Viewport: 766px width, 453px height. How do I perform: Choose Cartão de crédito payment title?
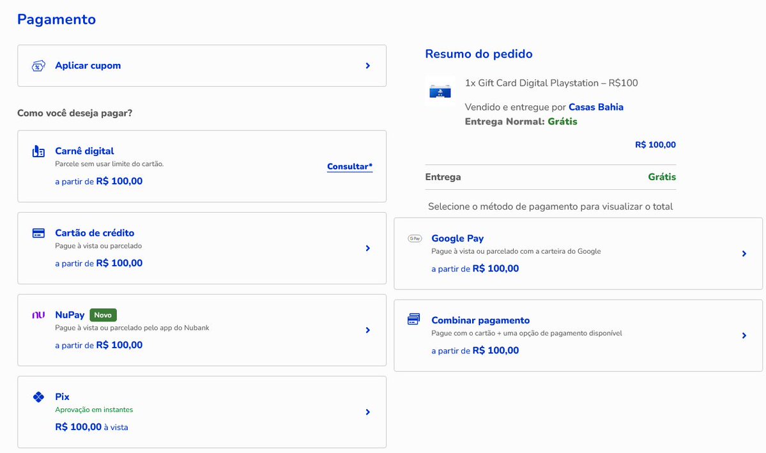95,233
